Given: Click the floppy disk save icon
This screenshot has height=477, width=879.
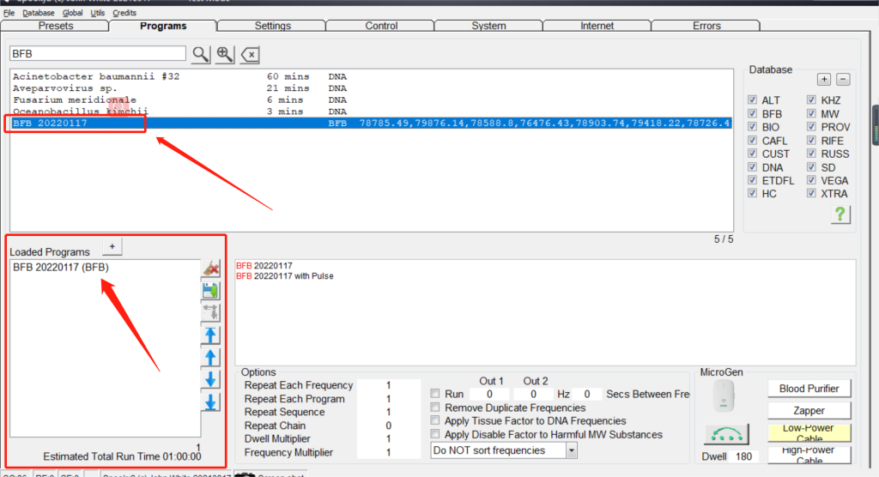Looking at the screenshot, I should point(210,292).
